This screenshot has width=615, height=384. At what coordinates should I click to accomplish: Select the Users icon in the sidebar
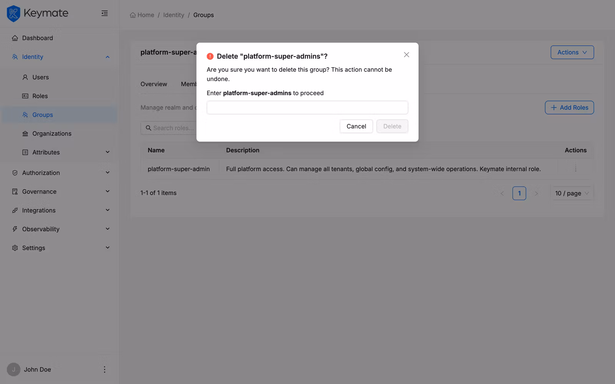pos(25,77)
